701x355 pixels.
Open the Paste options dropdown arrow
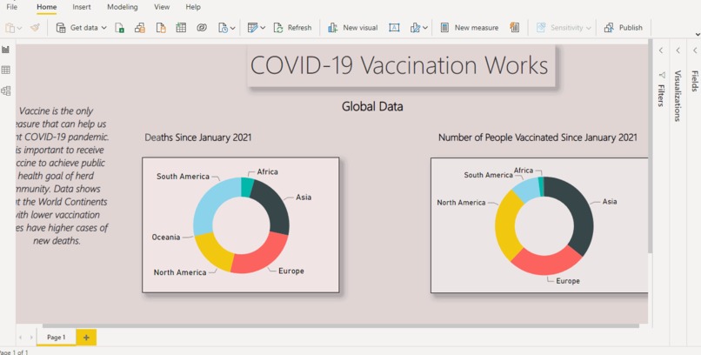click(19, 28)
